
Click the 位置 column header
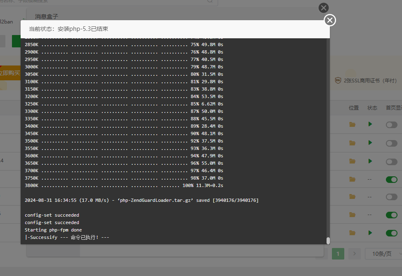tap(353, 108)
